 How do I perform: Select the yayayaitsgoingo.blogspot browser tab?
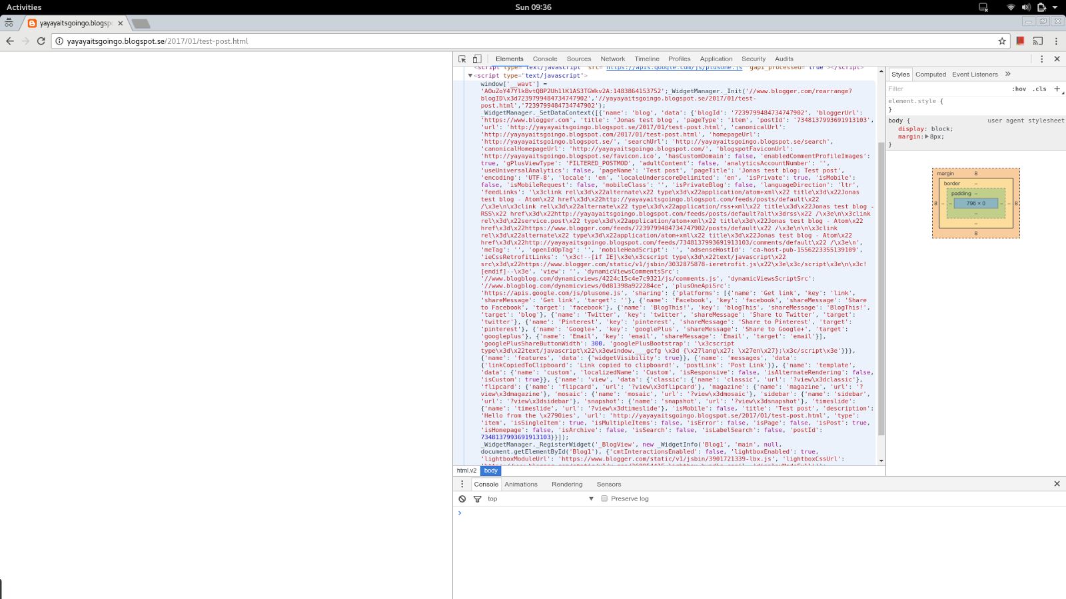click(75, 23)
